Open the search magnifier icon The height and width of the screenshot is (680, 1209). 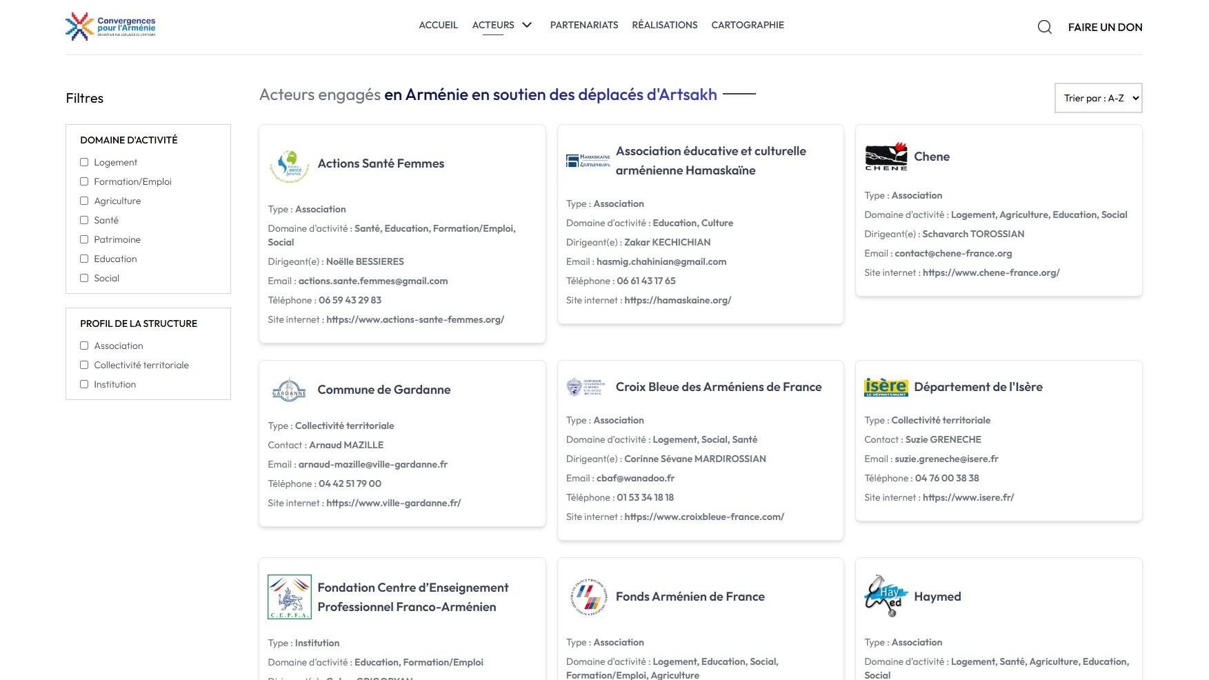coord(1044,27)
